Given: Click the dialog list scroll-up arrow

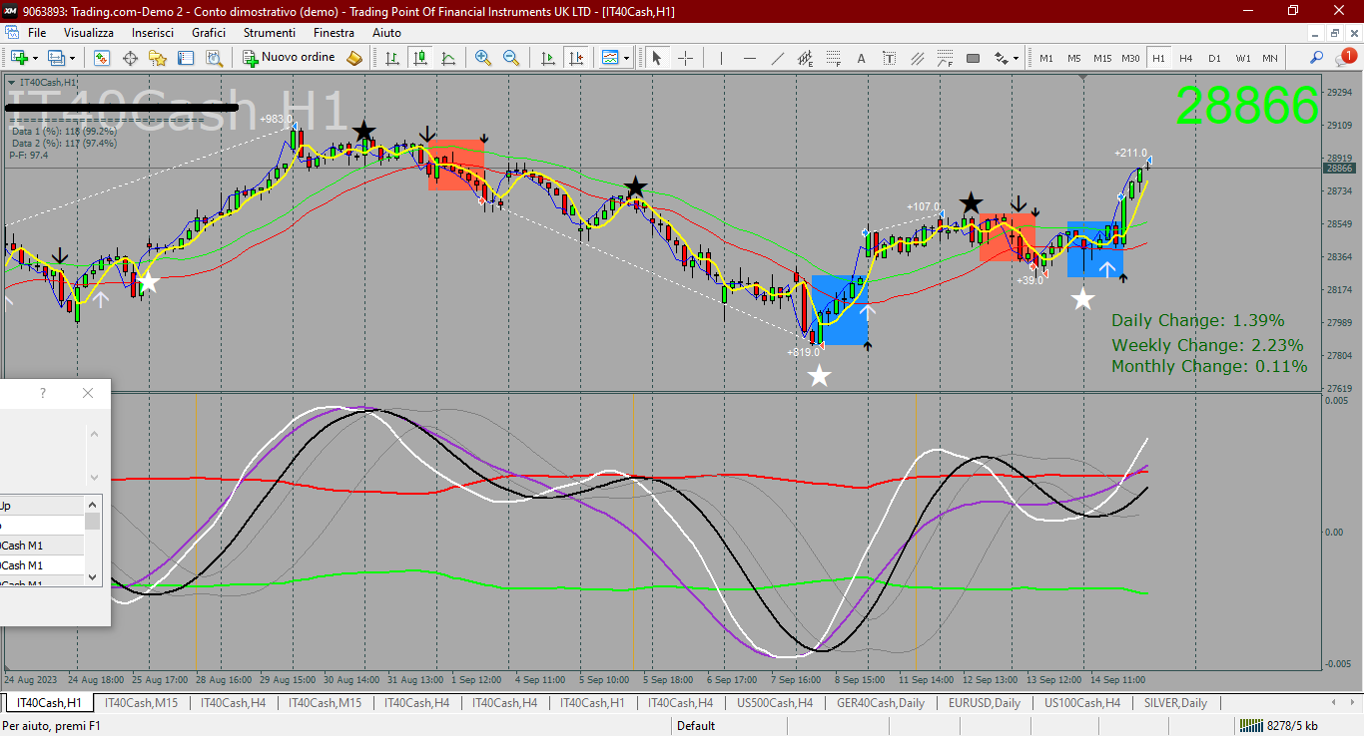Looking at the screenshot, I should (x=93, y=505).
